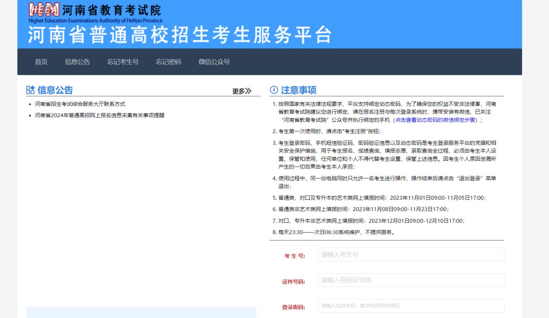Open the 信息公告 navigation menu item

click(77, 62)
